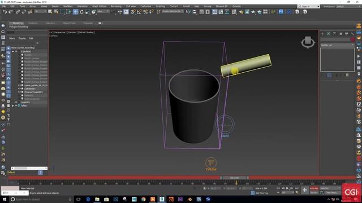Switch to the Modeling ribbon tab

(18, 23)
